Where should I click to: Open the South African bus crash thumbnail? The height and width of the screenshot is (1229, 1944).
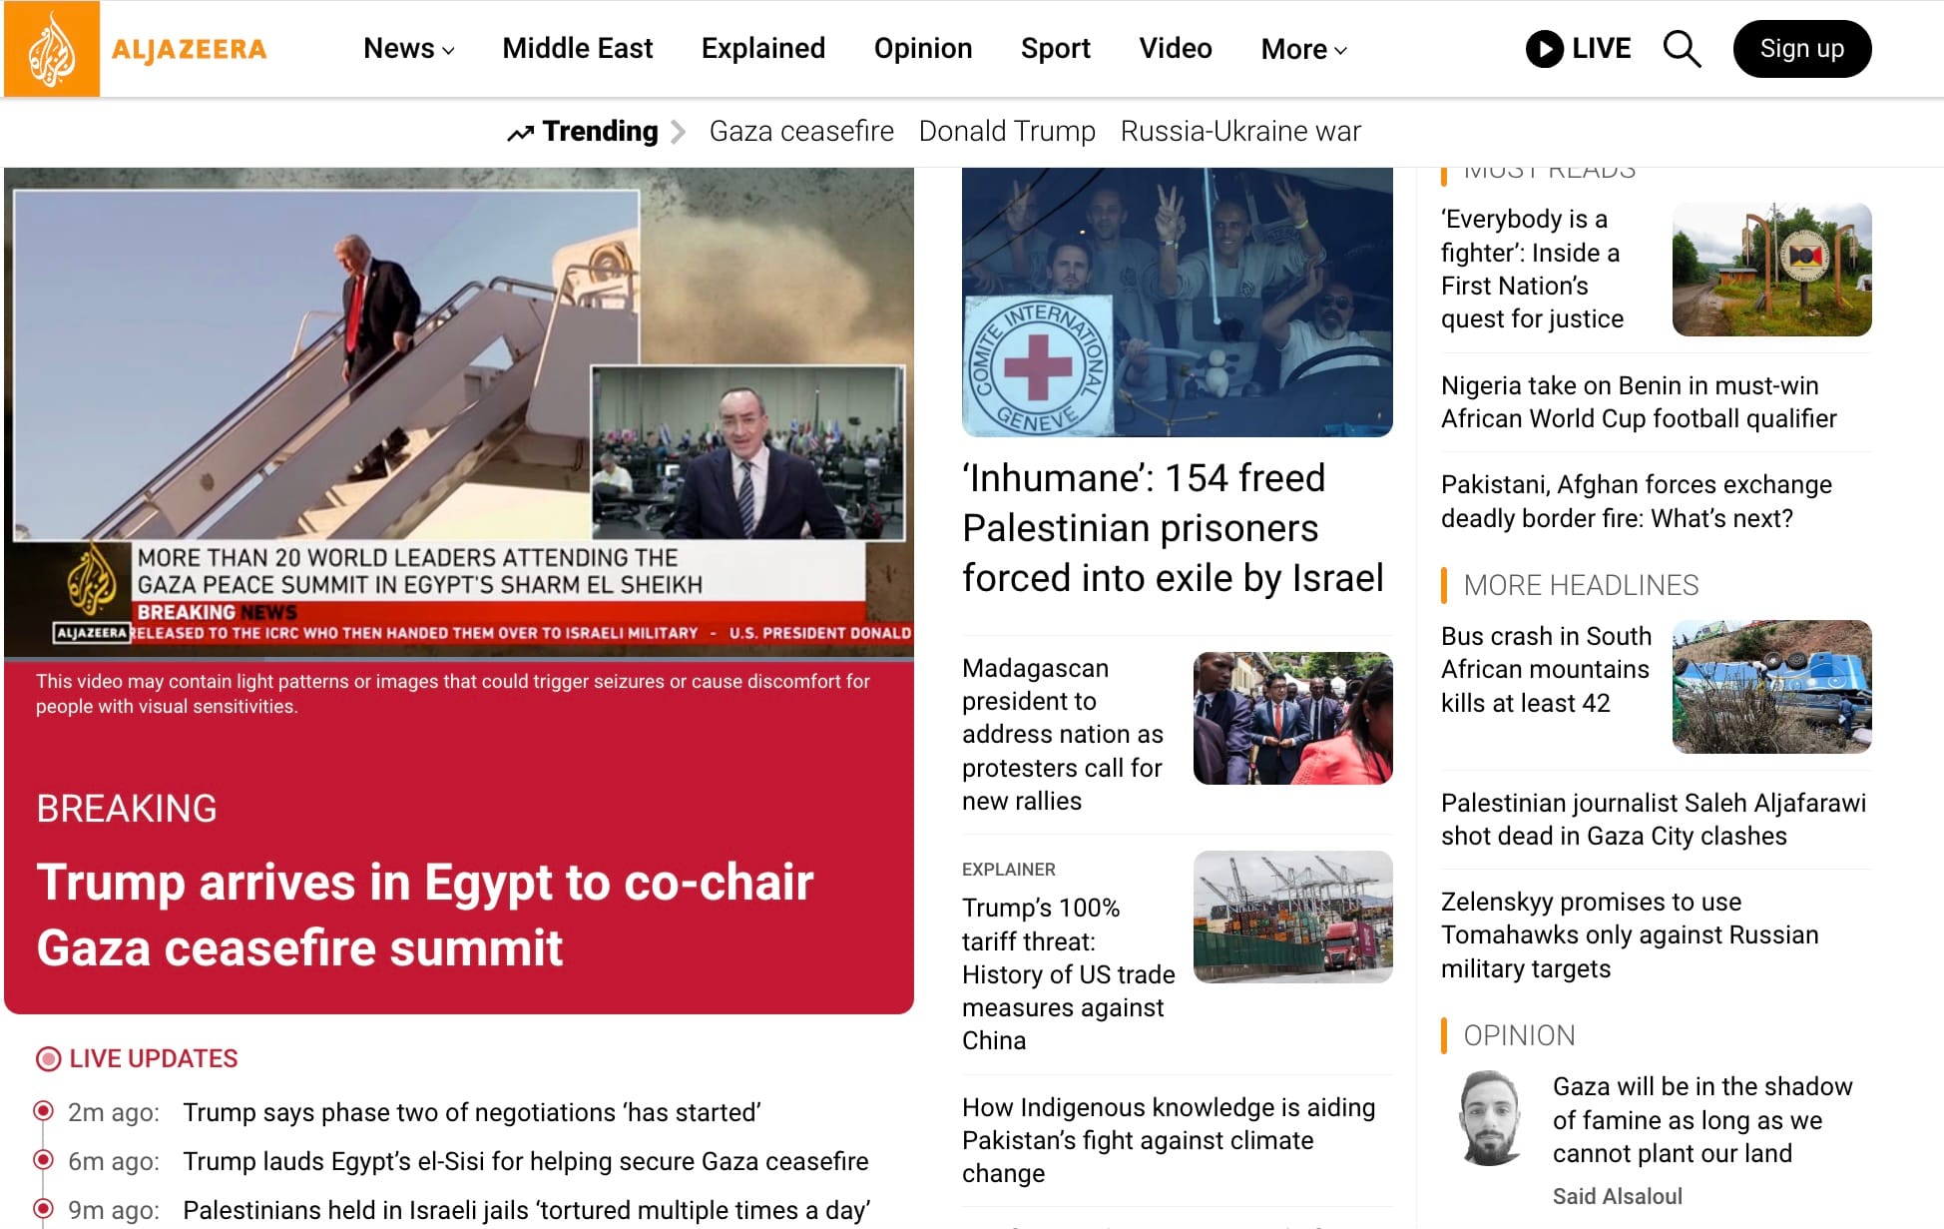[1771, 687]
